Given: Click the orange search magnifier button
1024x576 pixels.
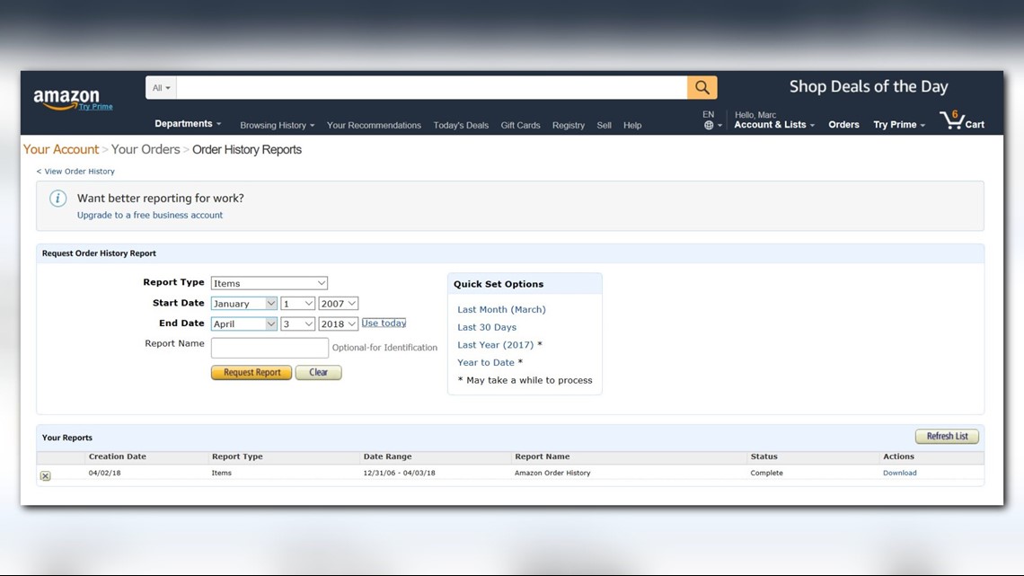Looking at the screenshot, I should [x=702, y=87].
